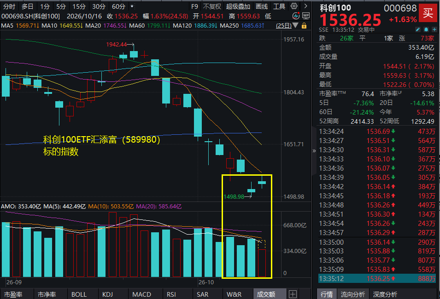Image resolution: width=440 pixels, height=299 pixels.
Task: Show more toolbar options via right chevron
Action: pos(305,6)
